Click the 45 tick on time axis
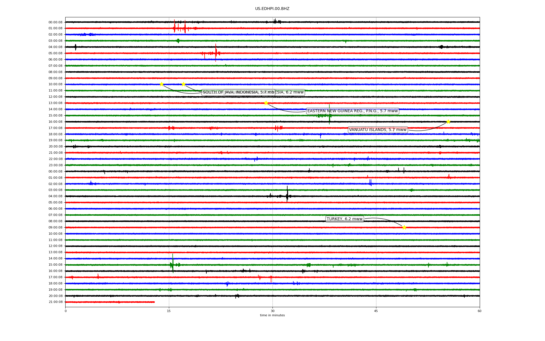The width and height of the screenshot is (545, 341). (376, 311)
